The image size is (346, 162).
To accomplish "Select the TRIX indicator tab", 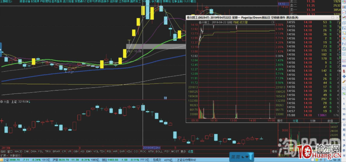I will tap(48, 151).
